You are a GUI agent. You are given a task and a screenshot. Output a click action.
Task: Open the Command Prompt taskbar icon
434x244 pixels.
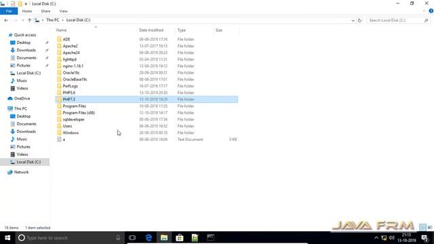[x=211, y=238]
